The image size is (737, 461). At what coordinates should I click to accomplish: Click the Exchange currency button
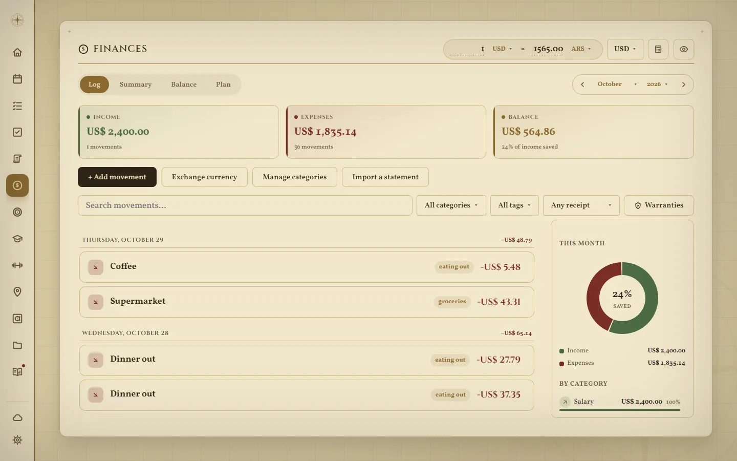tap(204, 177)
